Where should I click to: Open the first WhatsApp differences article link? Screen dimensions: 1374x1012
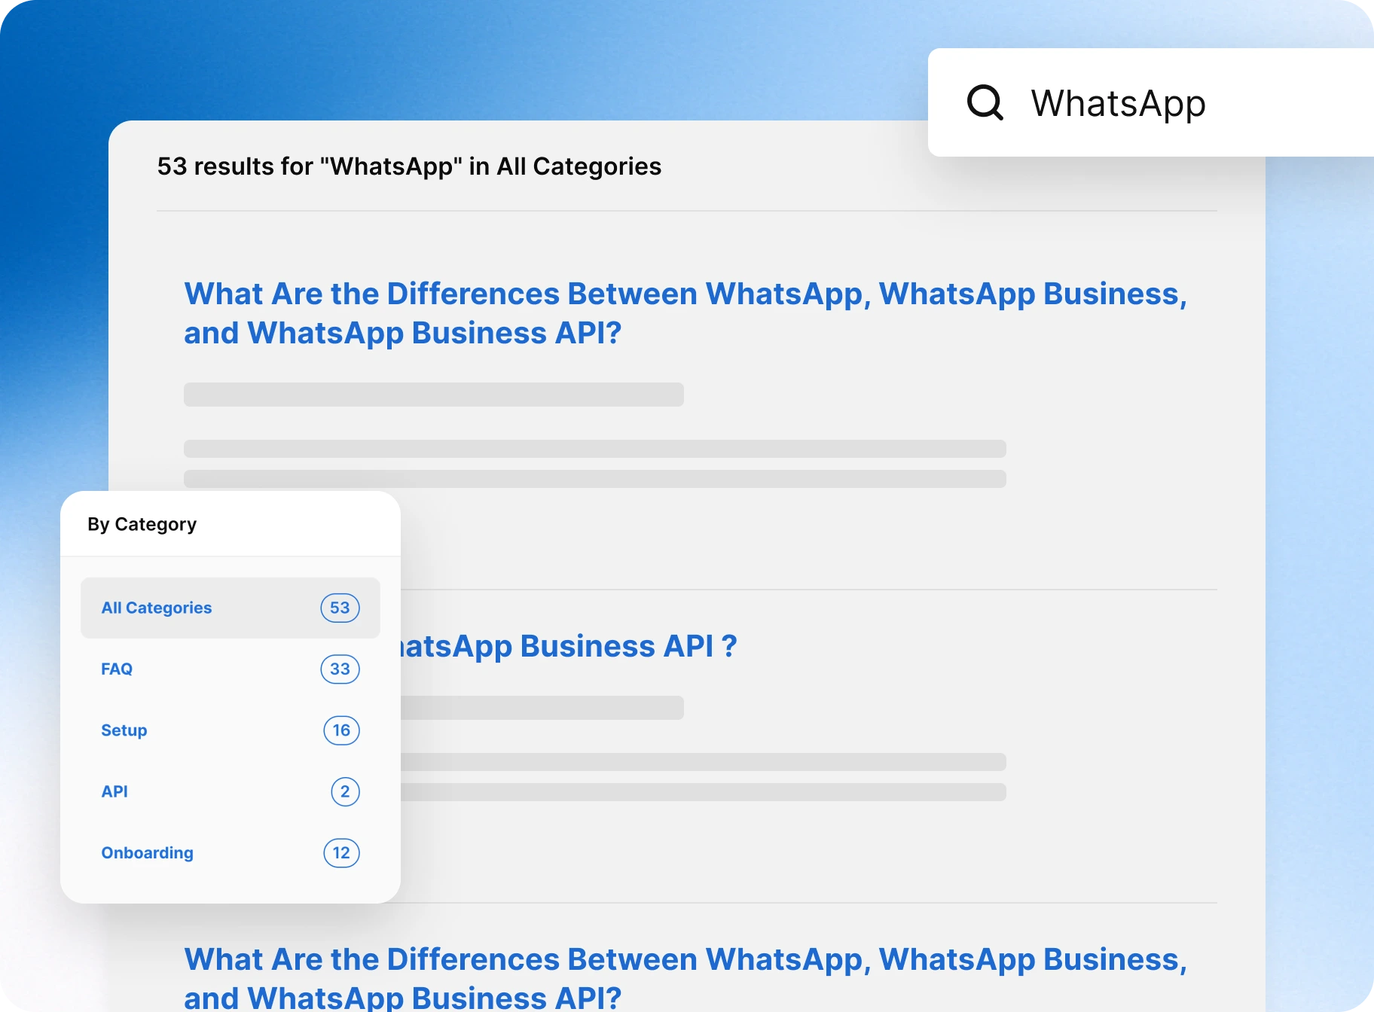coord(685,313)
